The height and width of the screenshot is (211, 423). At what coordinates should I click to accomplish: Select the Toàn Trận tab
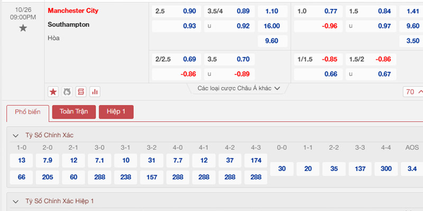click(74, 112)
